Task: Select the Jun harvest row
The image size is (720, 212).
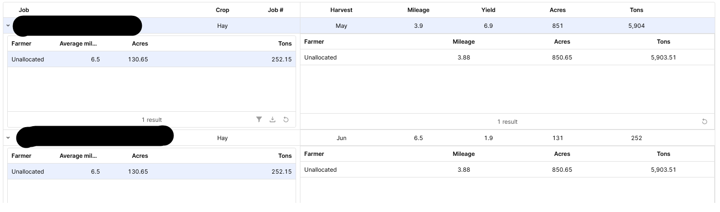Action: [x=341, y=138]
